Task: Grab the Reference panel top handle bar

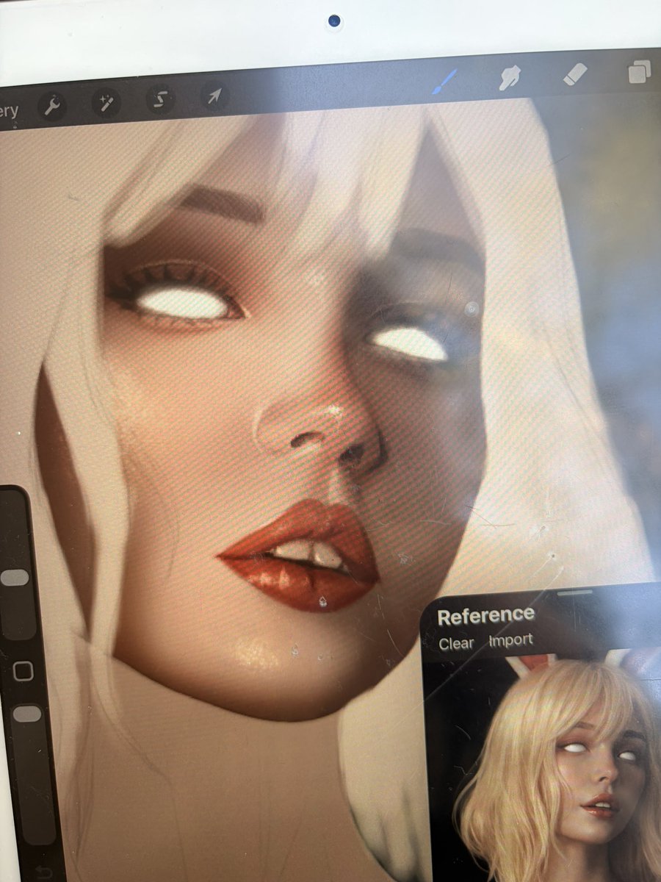Action: click(575, 592)
